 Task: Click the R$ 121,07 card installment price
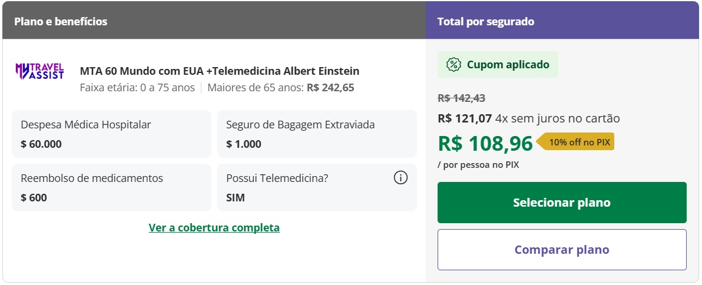[465, 118]
